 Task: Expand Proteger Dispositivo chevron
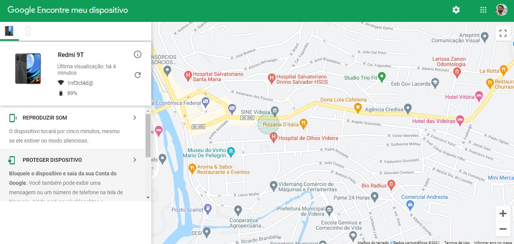pyautogui.click(x=135, y=160)
